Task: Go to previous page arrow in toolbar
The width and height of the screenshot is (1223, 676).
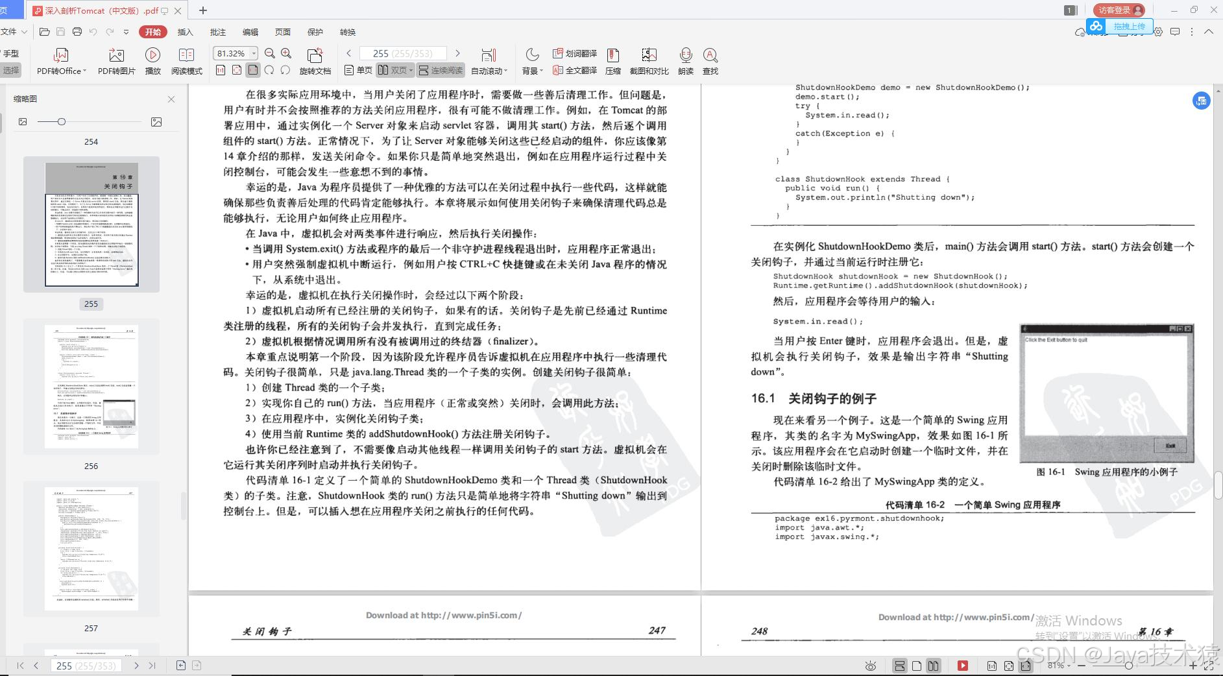Action: (349, 53)
